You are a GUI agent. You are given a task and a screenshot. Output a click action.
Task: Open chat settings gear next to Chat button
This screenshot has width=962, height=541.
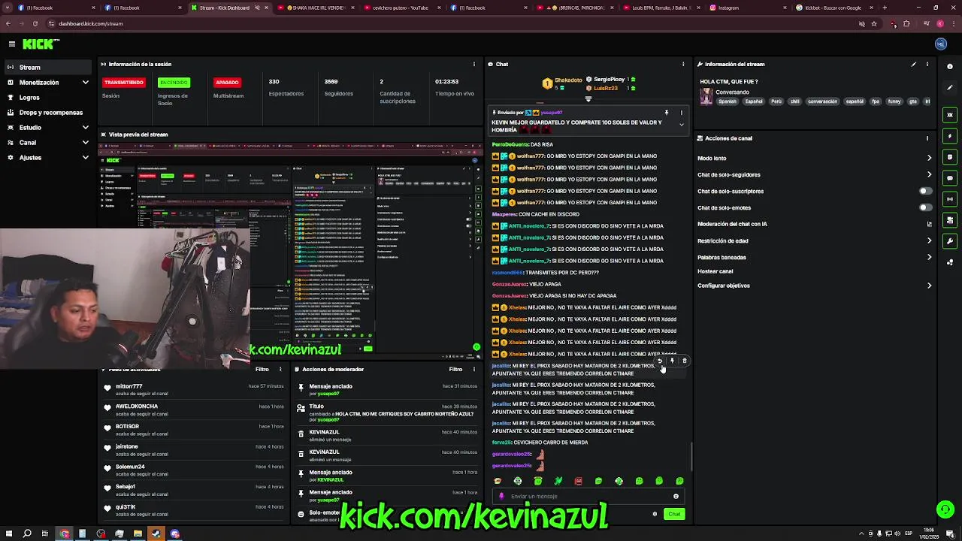click(655, 514)
